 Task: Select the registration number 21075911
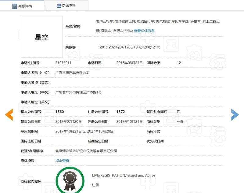63,63
